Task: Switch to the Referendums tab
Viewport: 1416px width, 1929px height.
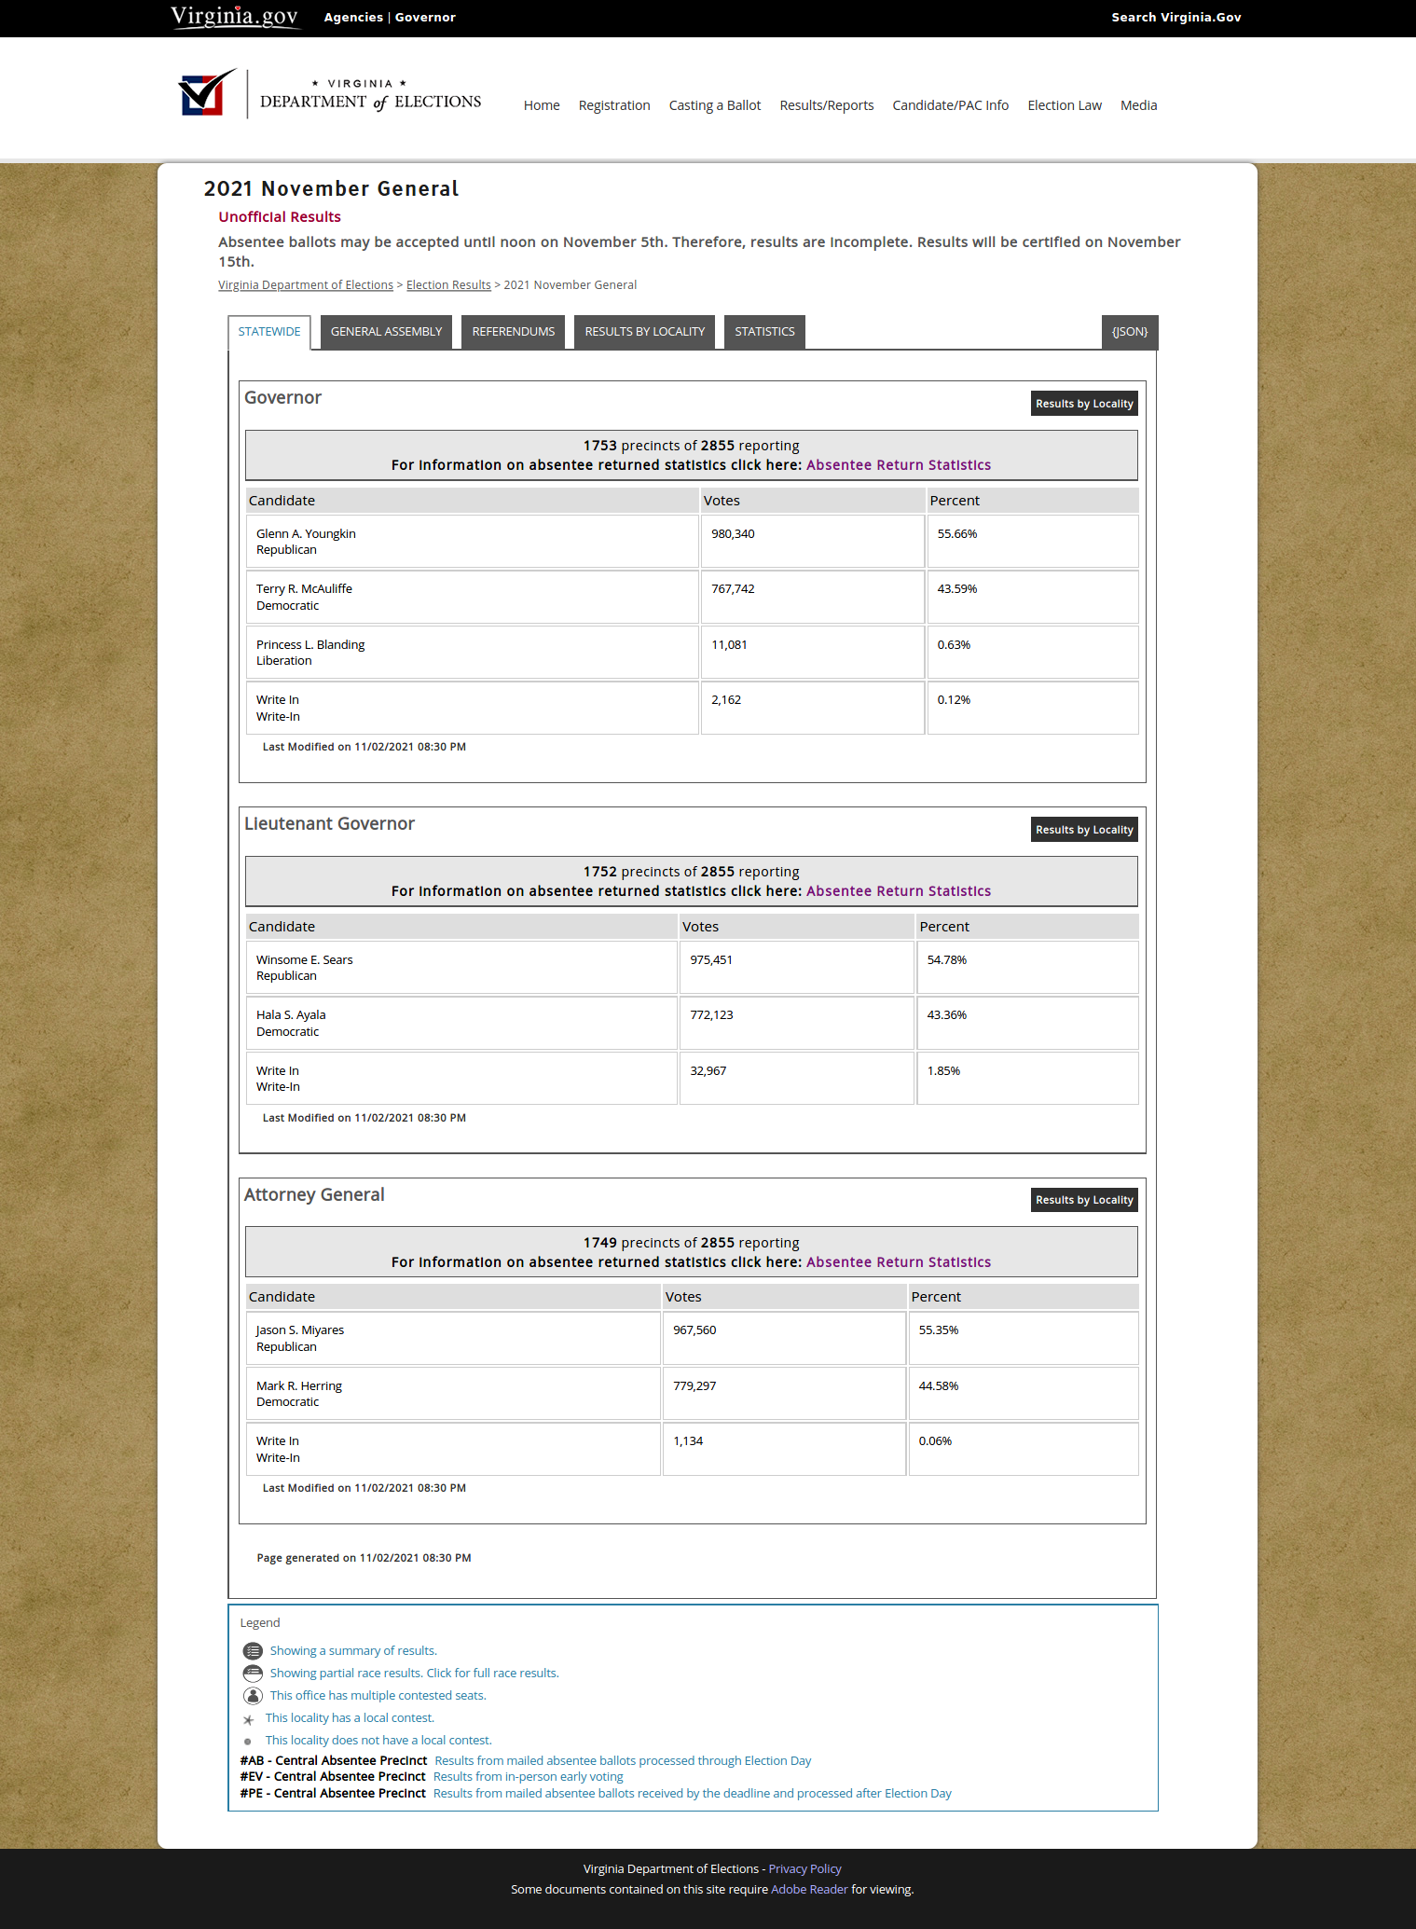Action: pos(513,332)
